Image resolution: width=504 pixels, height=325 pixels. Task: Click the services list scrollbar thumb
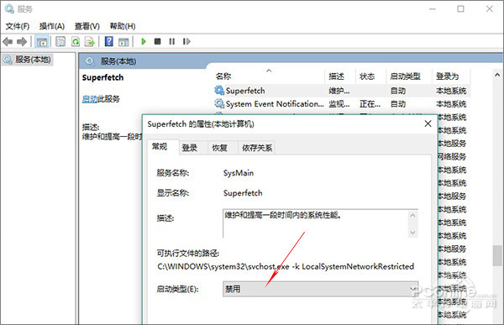(x=497, y=255)
